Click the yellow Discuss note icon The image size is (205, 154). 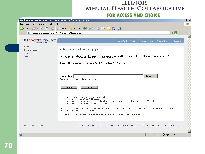tap(108, 29)
